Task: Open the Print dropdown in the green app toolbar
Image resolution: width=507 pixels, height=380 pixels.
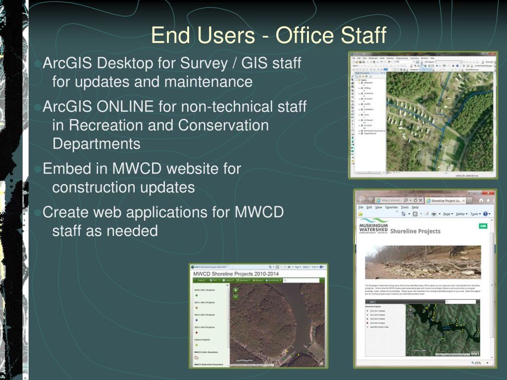Action: 215,280
